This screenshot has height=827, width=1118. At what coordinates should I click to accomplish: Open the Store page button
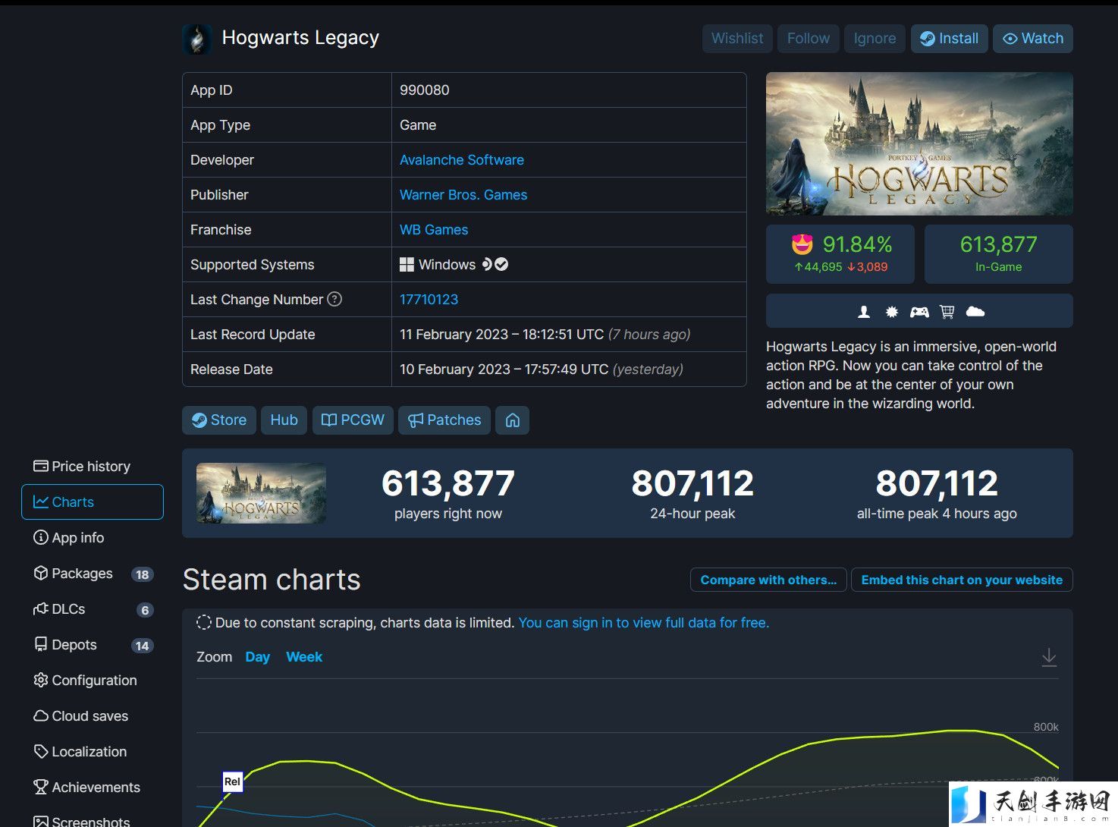[219, 420]
